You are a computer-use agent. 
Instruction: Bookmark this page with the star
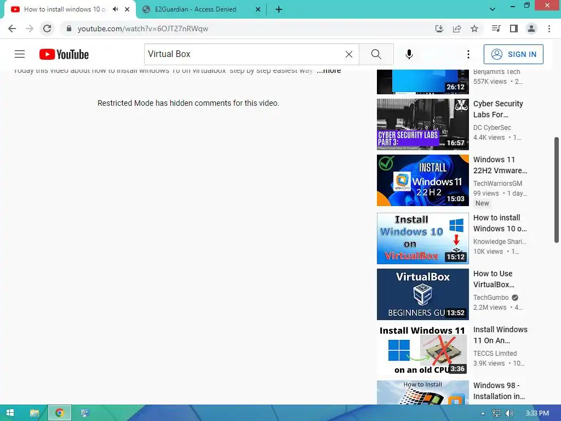[x=474, y=29]
